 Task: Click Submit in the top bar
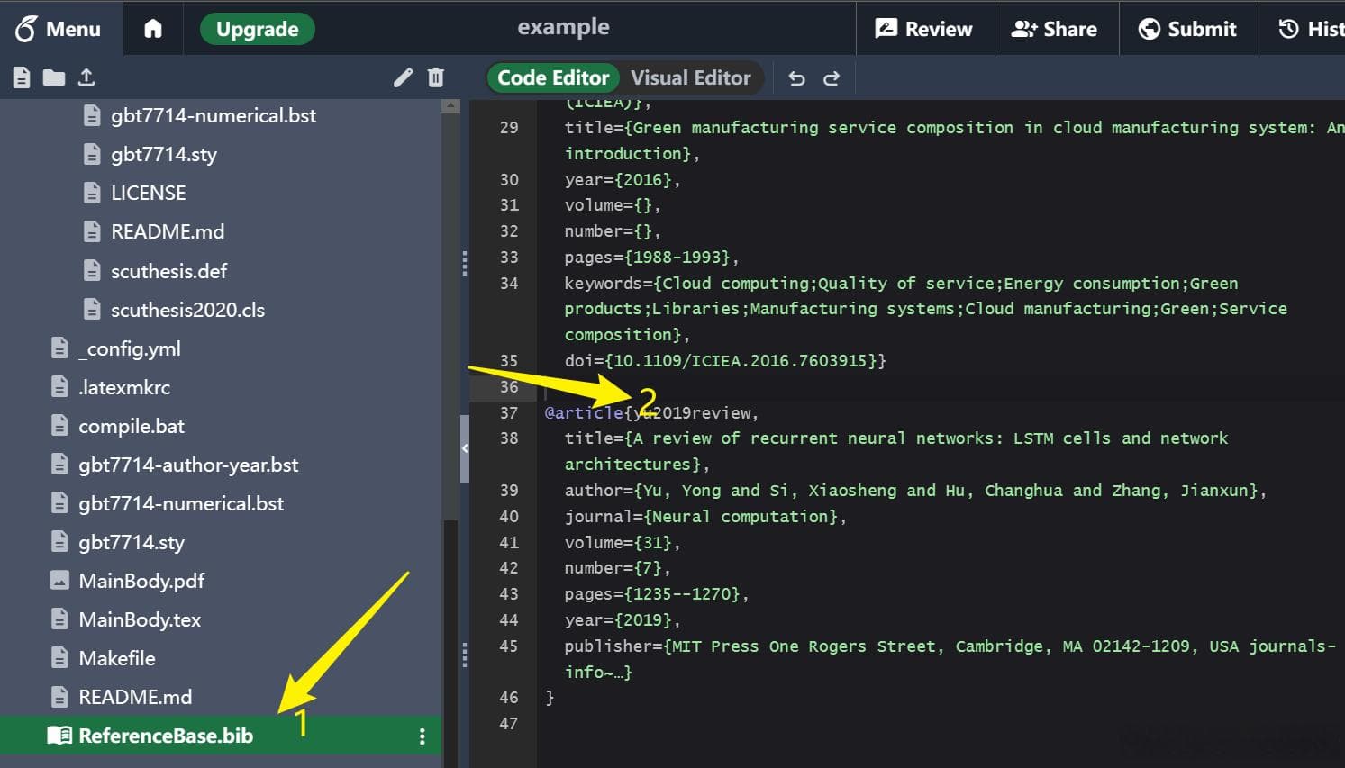click(x=1187, y=29)
